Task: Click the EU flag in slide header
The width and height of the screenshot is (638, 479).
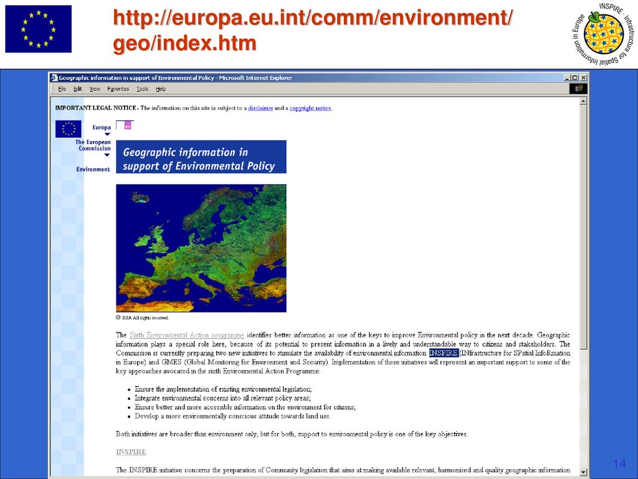Action: point(38,29)
